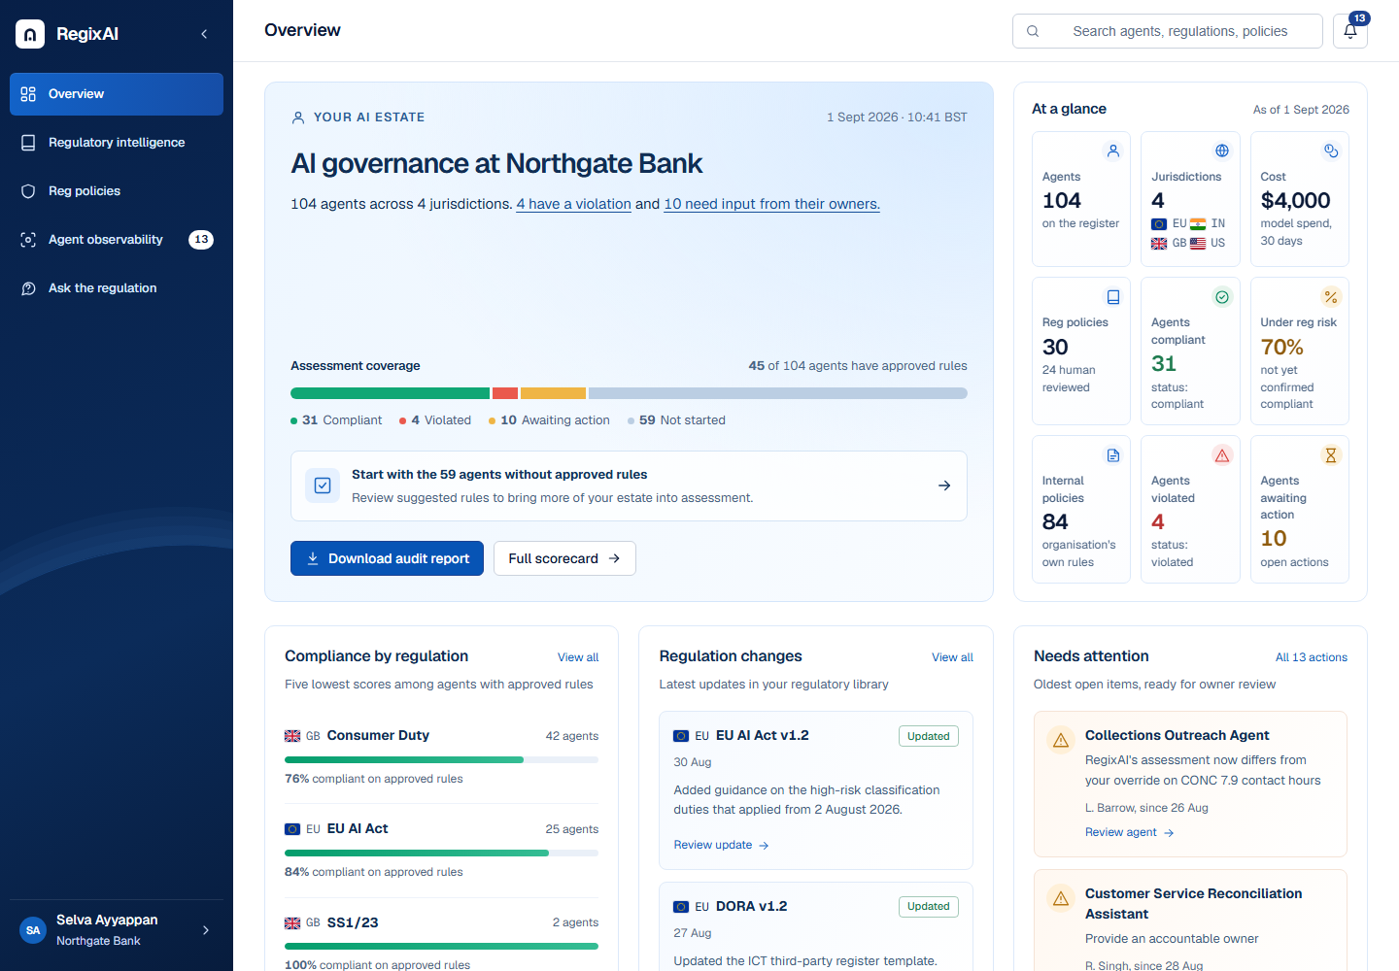Open '10 need input from their owners' link

772,204
